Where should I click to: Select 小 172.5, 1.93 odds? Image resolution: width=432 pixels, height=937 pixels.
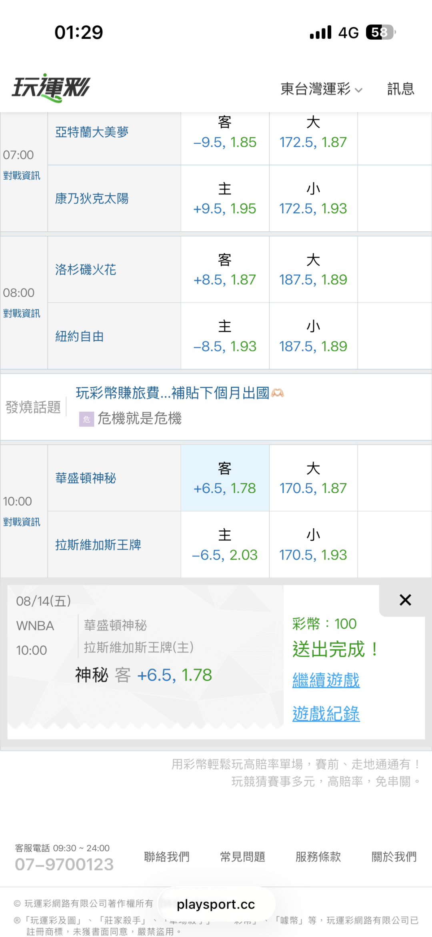pos(313,199)
